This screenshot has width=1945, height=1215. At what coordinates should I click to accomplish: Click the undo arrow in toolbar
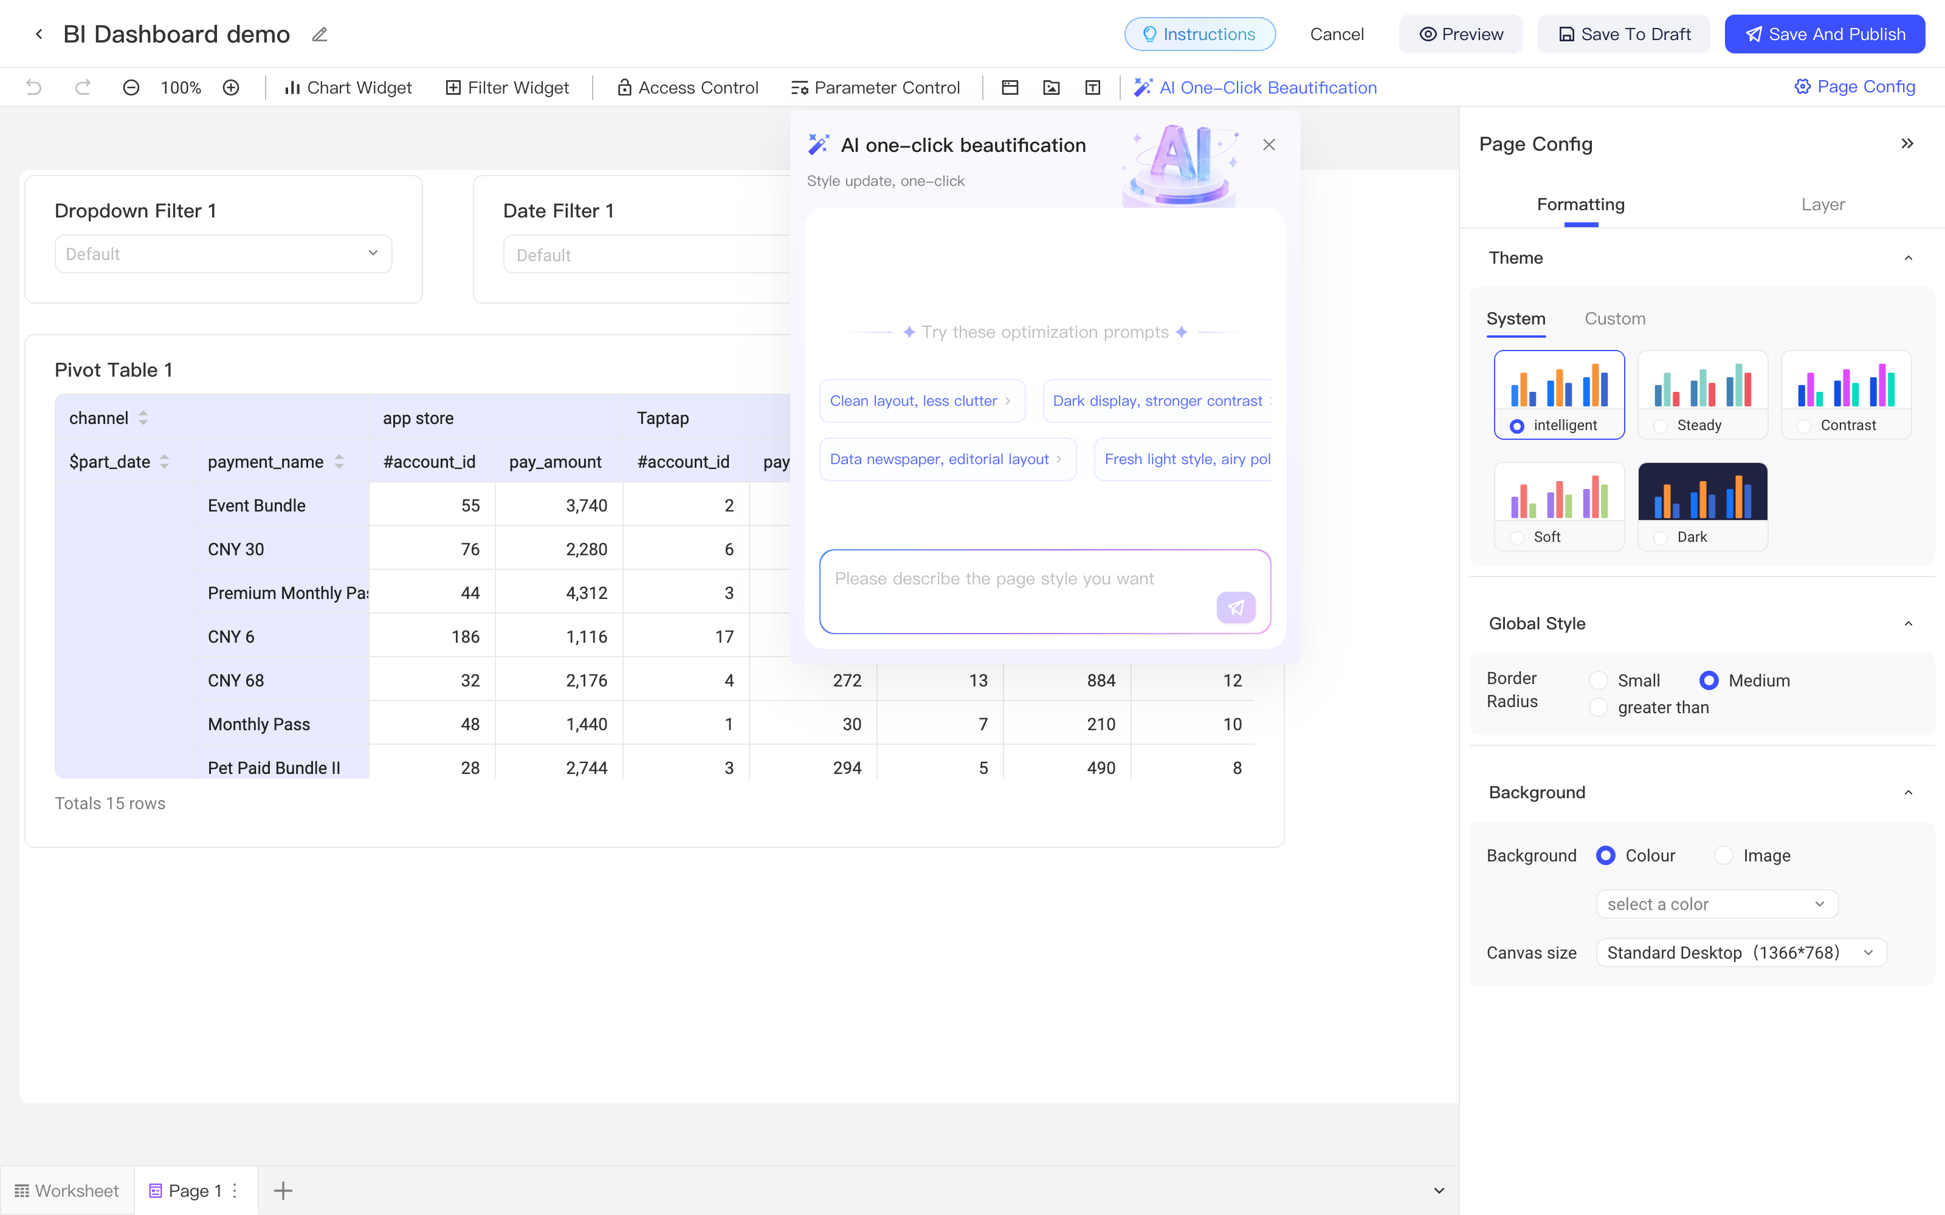tap(34, 87)
